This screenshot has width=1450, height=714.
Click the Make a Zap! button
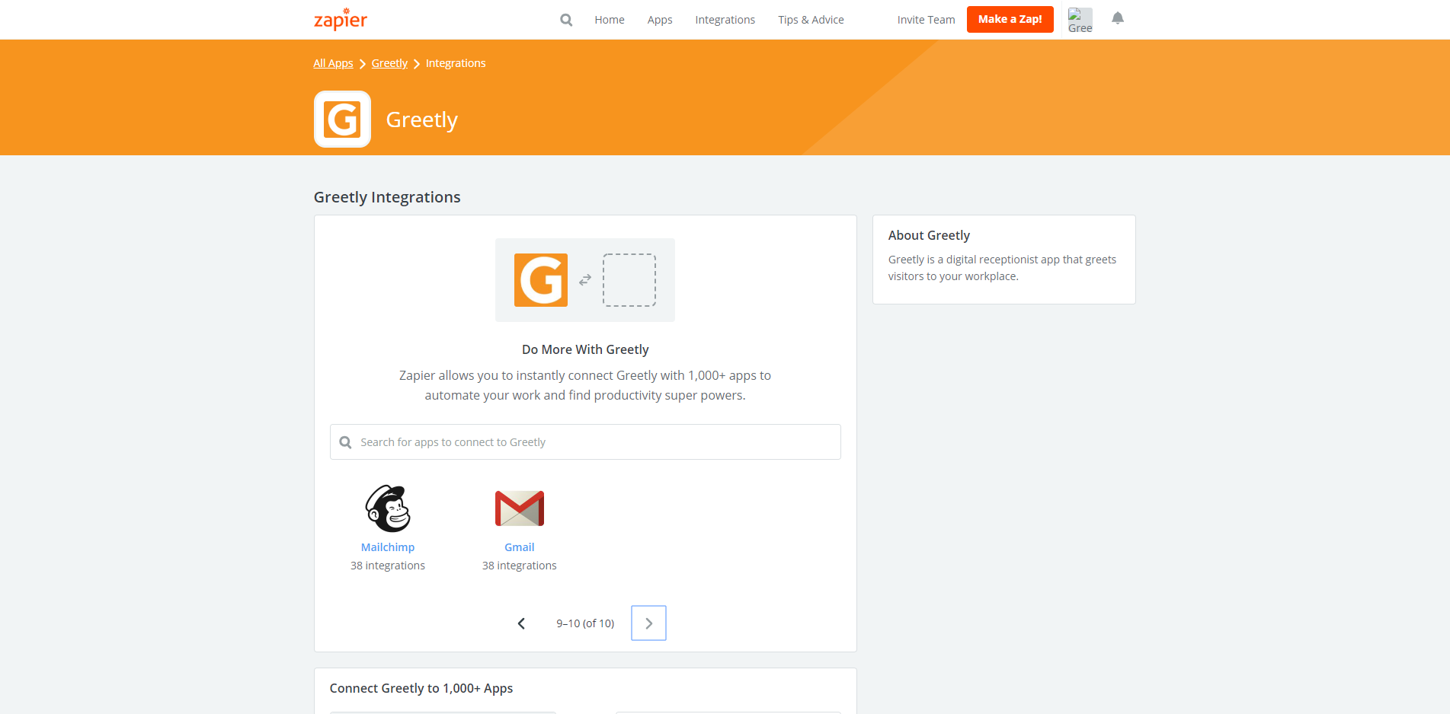tap(1010, 20)
